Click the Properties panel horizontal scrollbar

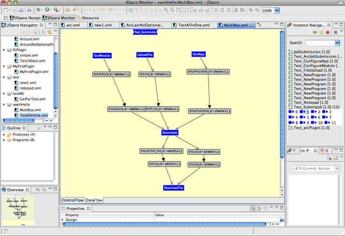click(x=164, y=224)
